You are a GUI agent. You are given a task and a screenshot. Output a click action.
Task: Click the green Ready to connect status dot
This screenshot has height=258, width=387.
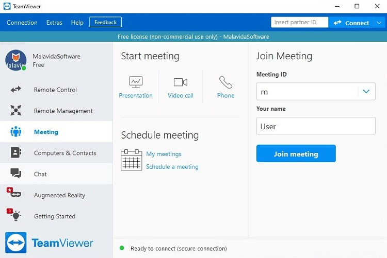122,248
